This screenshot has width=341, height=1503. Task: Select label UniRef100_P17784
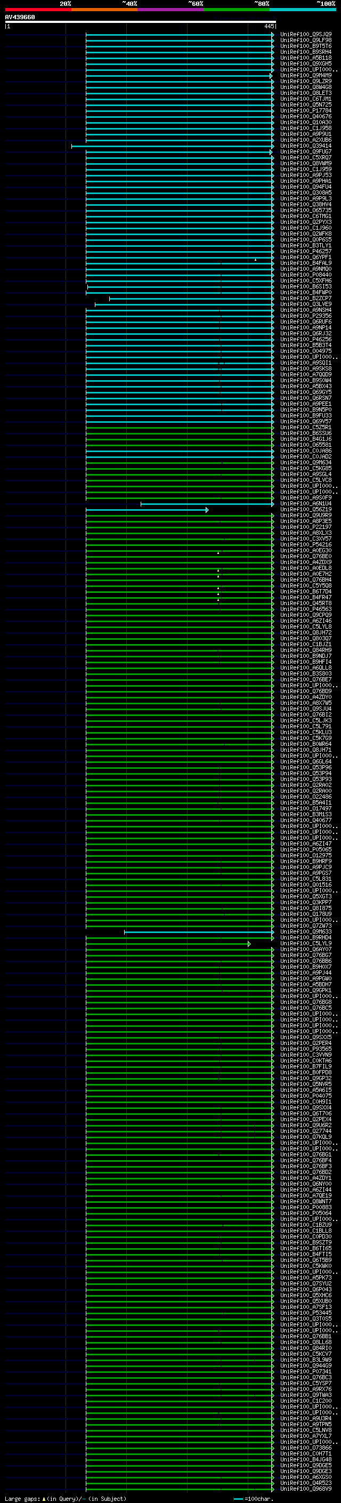click(306, 110)
